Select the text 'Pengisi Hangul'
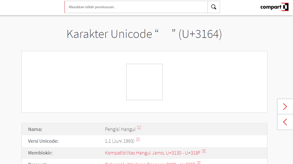The width and height of the screenshot is (293, 164). [120, 129]
